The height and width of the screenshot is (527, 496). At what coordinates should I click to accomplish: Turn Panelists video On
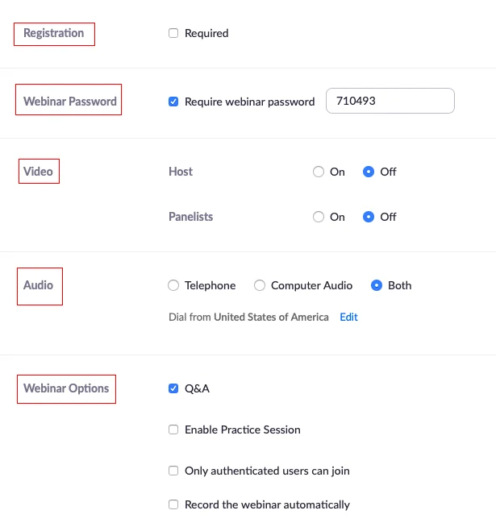[319, 217]
